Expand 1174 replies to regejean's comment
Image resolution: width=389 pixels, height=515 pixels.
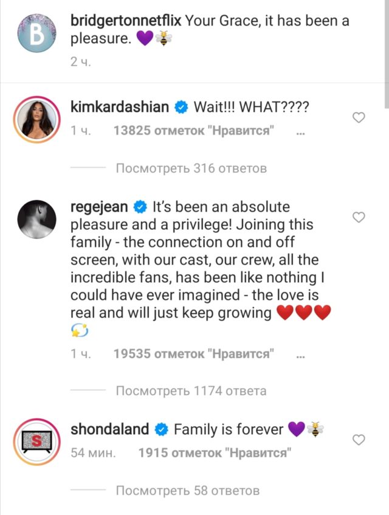(191, 391)
